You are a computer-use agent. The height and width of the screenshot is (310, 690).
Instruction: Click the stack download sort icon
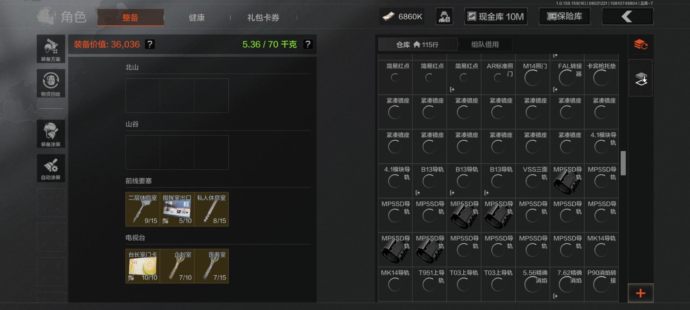click(x=641, y=78)
